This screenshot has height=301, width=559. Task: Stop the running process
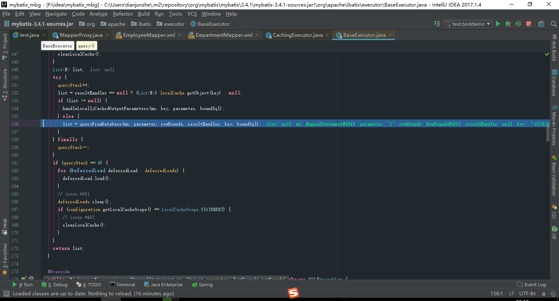tap(529, 24)
